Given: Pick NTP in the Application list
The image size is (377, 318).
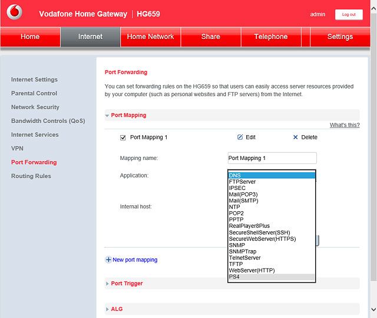Looking at the screenshot, I should click(271, 207).
